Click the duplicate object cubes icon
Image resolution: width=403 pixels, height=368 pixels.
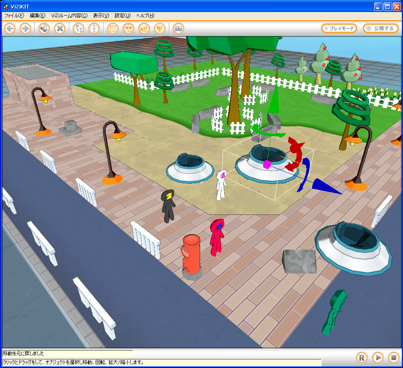click(x=44, y=28)
